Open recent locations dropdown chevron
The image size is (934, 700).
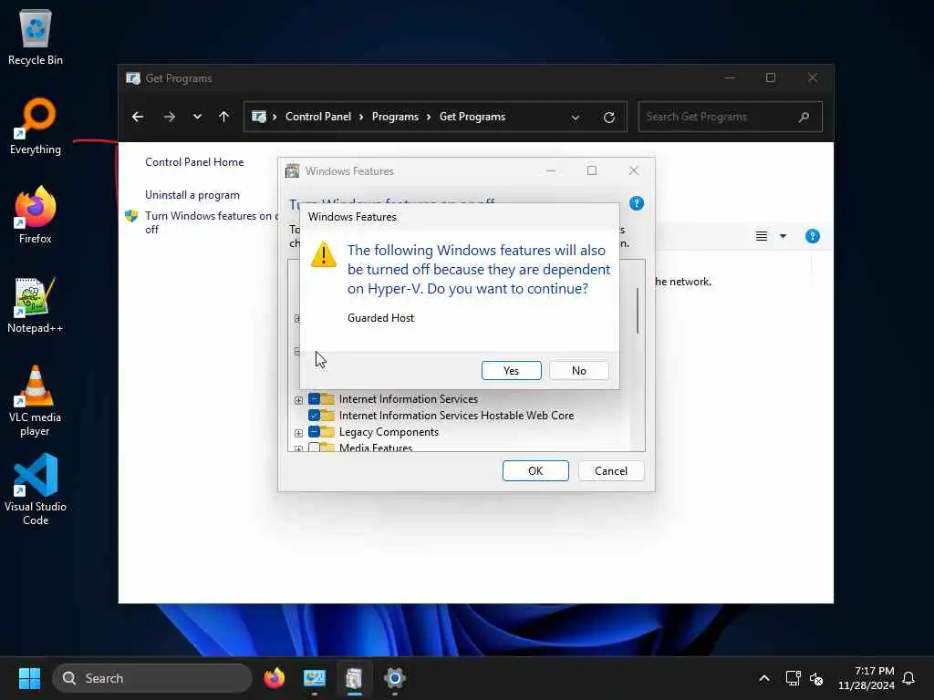pos(197,117)
